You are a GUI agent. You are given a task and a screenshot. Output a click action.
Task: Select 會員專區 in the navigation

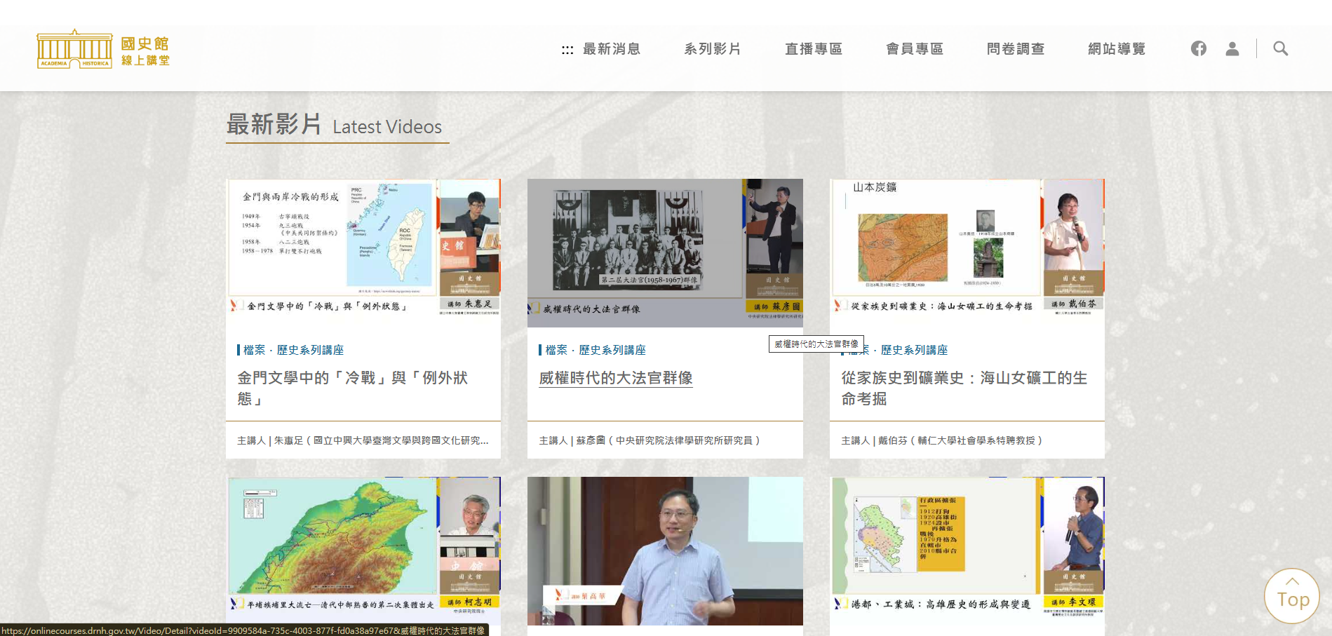coord(915,49)
